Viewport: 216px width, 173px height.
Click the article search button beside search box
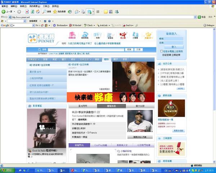138,49
